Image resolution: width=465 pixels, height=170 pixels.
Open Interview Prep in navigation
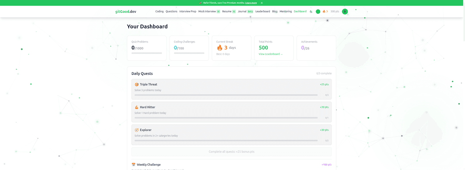[x=188, y=12]
